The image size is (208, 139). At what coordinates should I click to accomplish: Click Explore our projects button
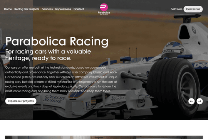click(x=21, y=101)
